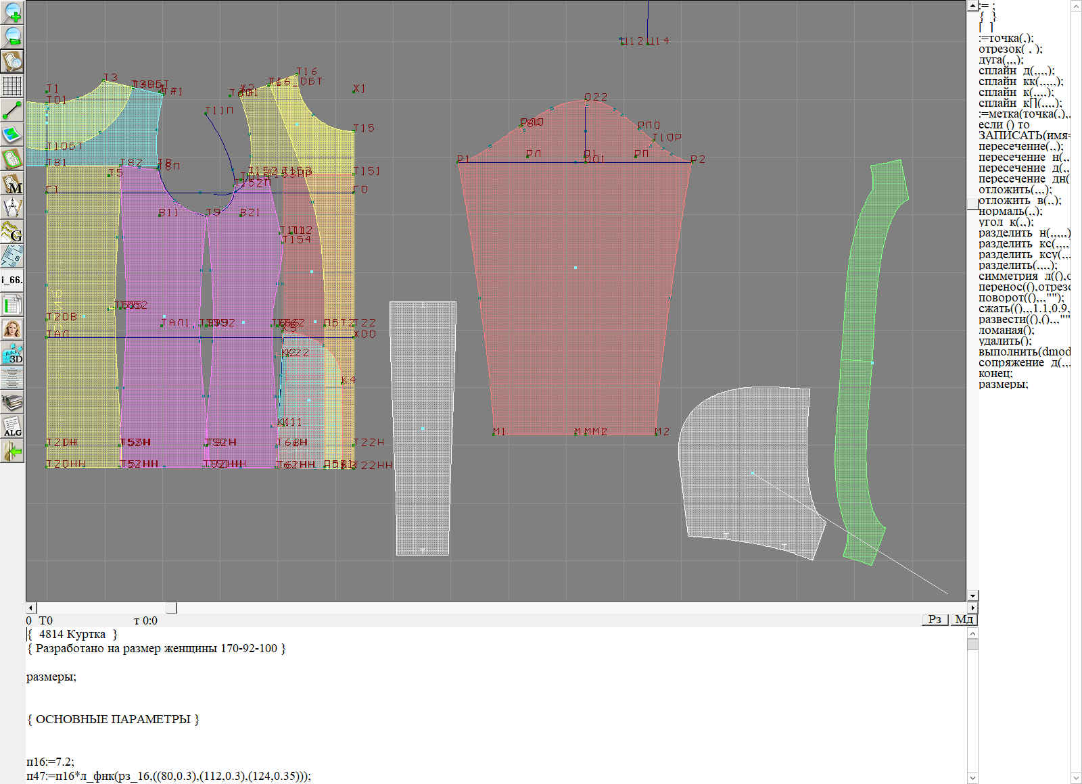Pick 'нормаль(,.);' in the operator list

pyautogui.click(x=1010, y=212)
